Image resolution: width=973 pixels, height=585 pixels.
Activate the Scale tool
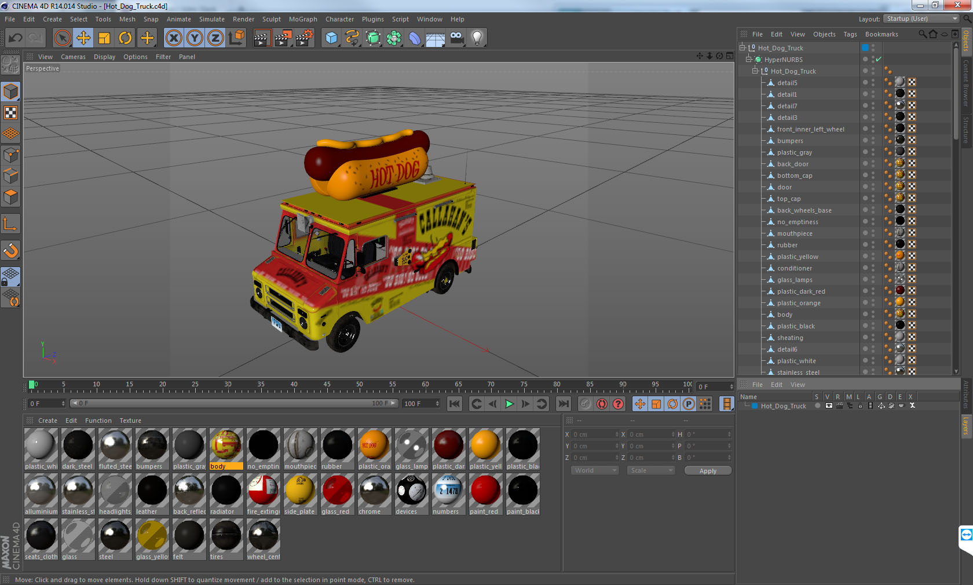click(x=104, y=38)
